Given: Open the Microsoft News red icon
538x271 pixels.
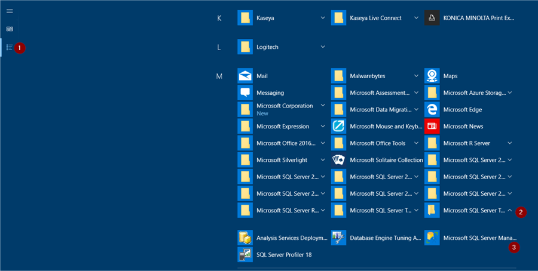Looking at the screenshot, I should [432, 126].
